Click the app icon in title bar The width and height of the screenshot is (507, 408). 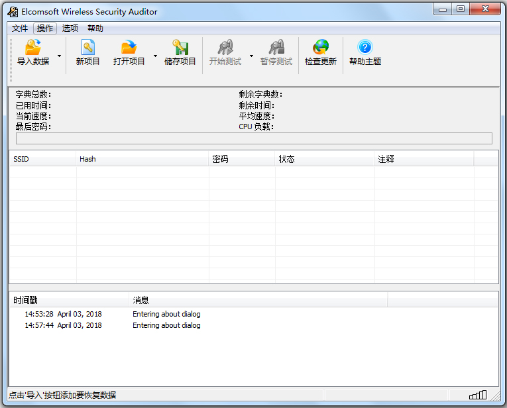click(x=13, y=12)
